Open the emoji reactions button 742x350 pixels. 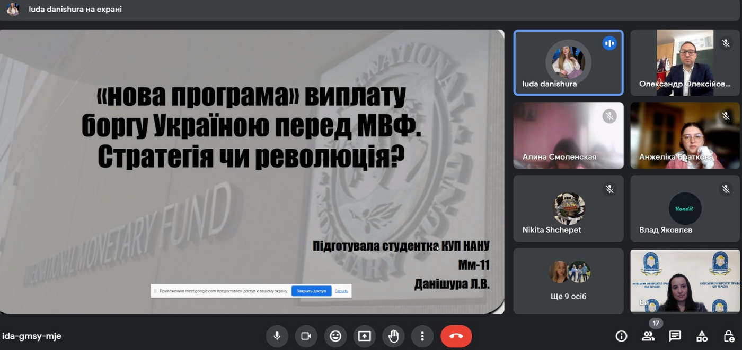pyautogui.click(x=335, y=336)
